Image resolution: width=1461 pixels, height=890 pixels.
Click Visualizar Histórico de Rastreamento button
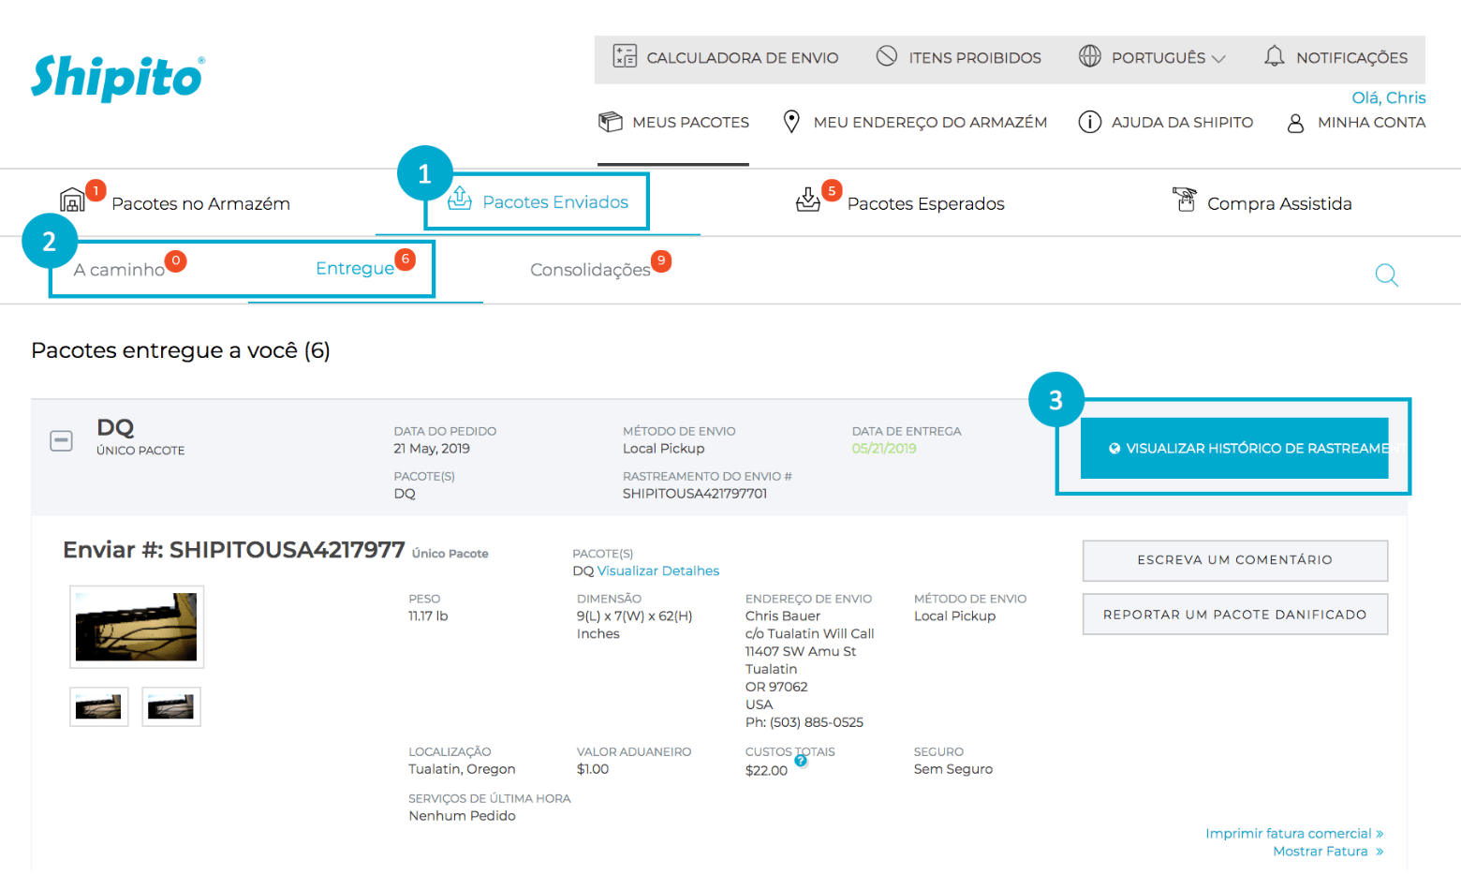coord(1234,448)
